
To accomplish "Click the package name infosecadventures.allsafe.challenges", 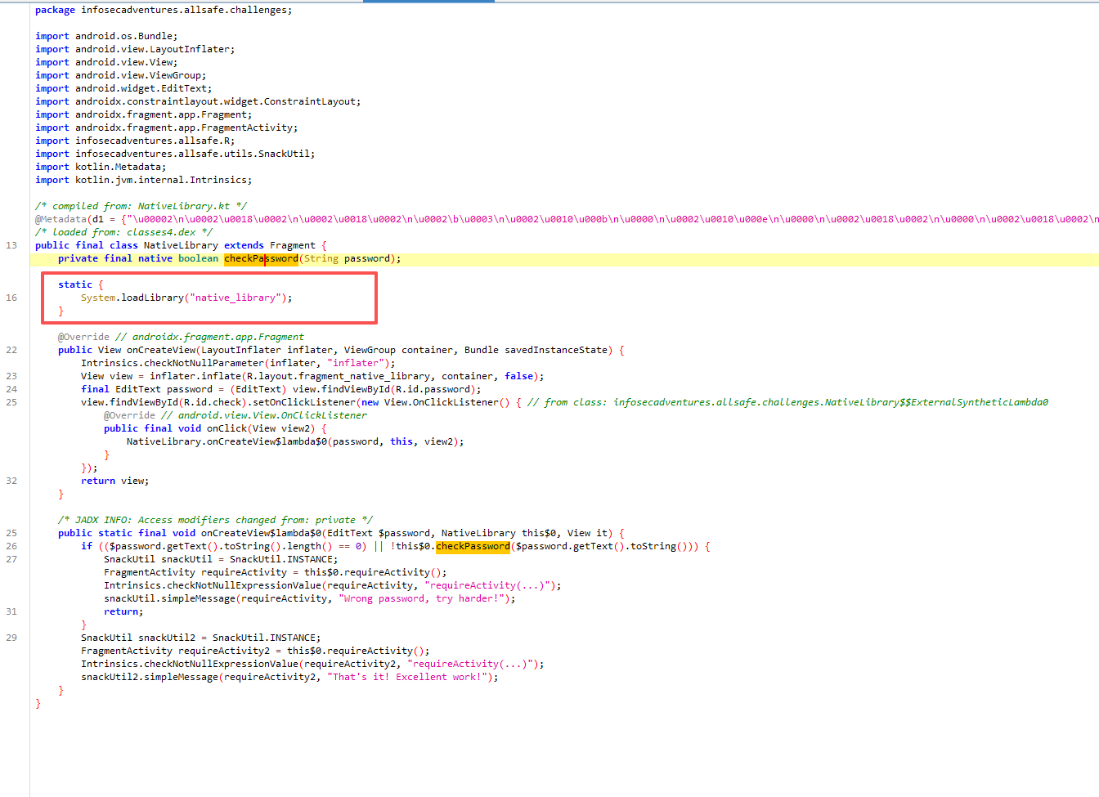I will pyautogui.click(x=185, y=10).
